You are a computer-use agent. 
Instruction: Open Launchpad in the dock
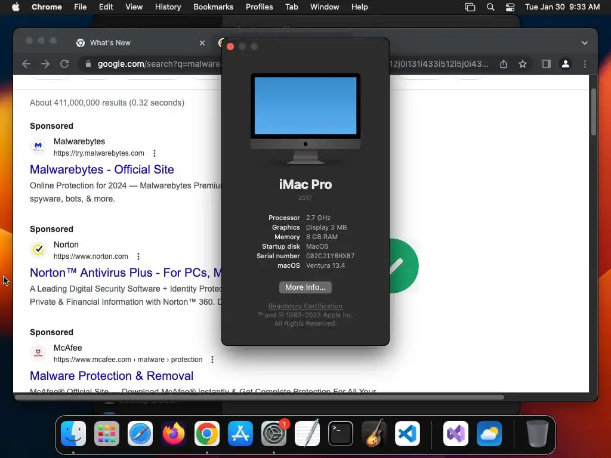click(107, 434)
